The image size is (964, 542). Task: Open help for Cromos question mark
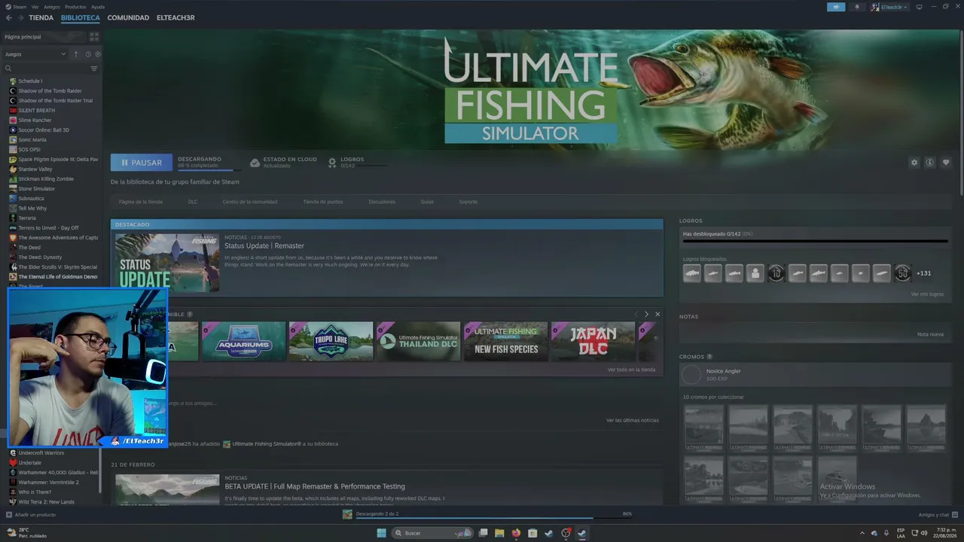(709, 357)
